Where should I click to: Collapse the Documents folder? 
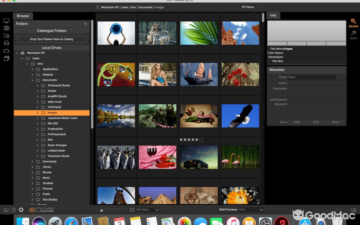[x=32, y=80]
